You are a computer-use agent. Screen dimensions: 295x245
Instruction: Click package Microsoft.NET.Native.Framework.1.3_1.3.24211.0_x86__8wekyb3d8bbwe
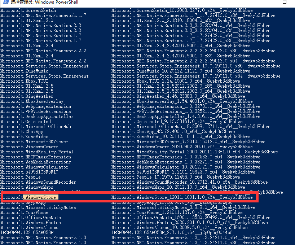click(193, 243)
